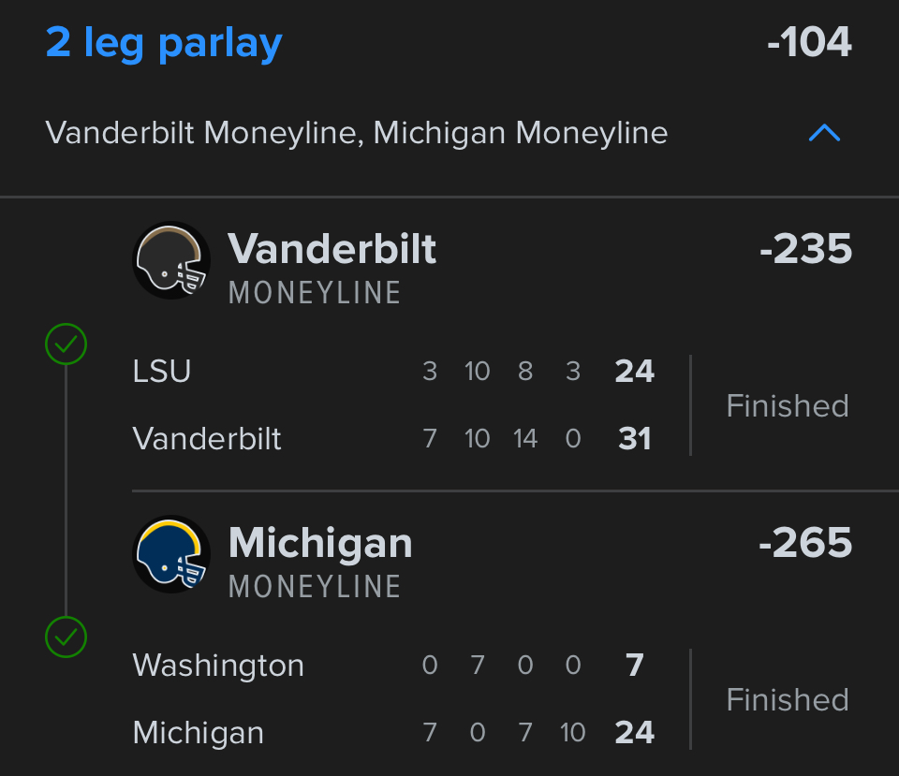Screen dimensions: 899x776
Task: Click the Michigan blue helmet icon
Action: pyautogui.click(x=171, y=554)
